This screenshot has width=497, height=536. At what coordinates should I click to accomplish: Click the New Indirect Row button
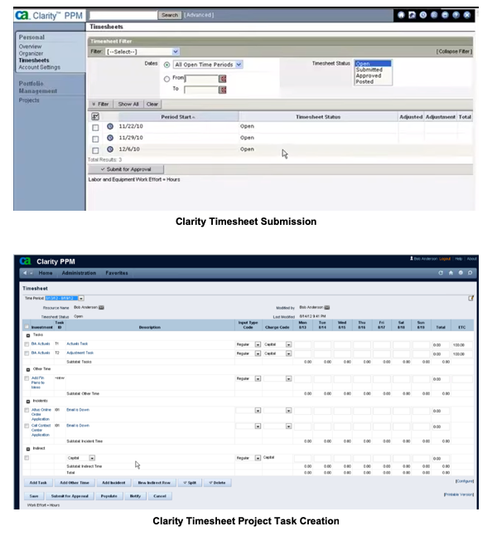pos(154,483)
